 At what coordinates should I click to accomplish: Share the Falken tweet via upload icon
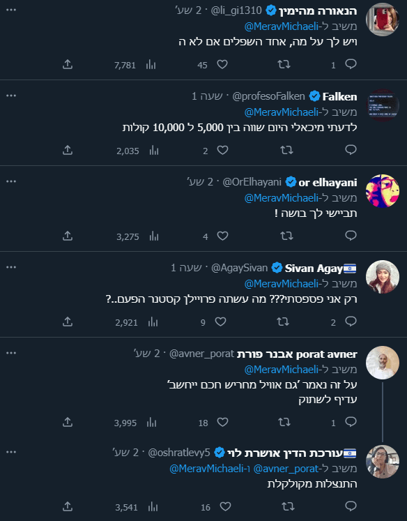click(68, 150)
